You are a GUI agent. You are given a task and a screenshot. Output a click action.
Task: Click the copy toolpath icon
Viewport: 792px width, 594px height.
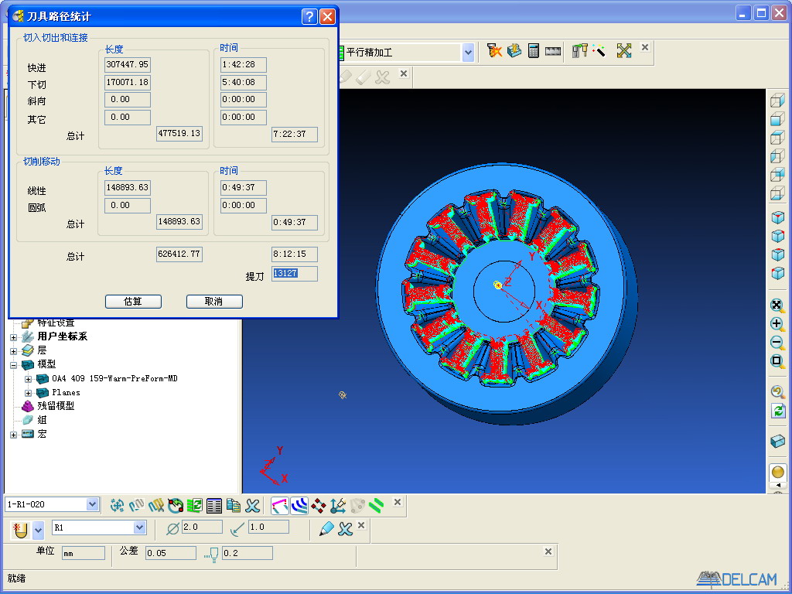click(x=234, y=504)
